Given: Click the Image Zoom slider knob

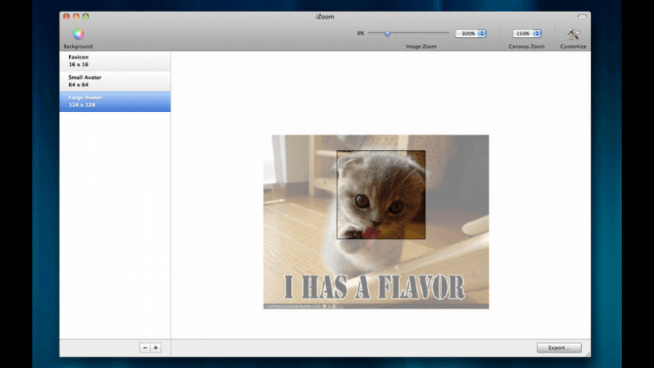Looking at the screenshot, I should click(387, 33).
